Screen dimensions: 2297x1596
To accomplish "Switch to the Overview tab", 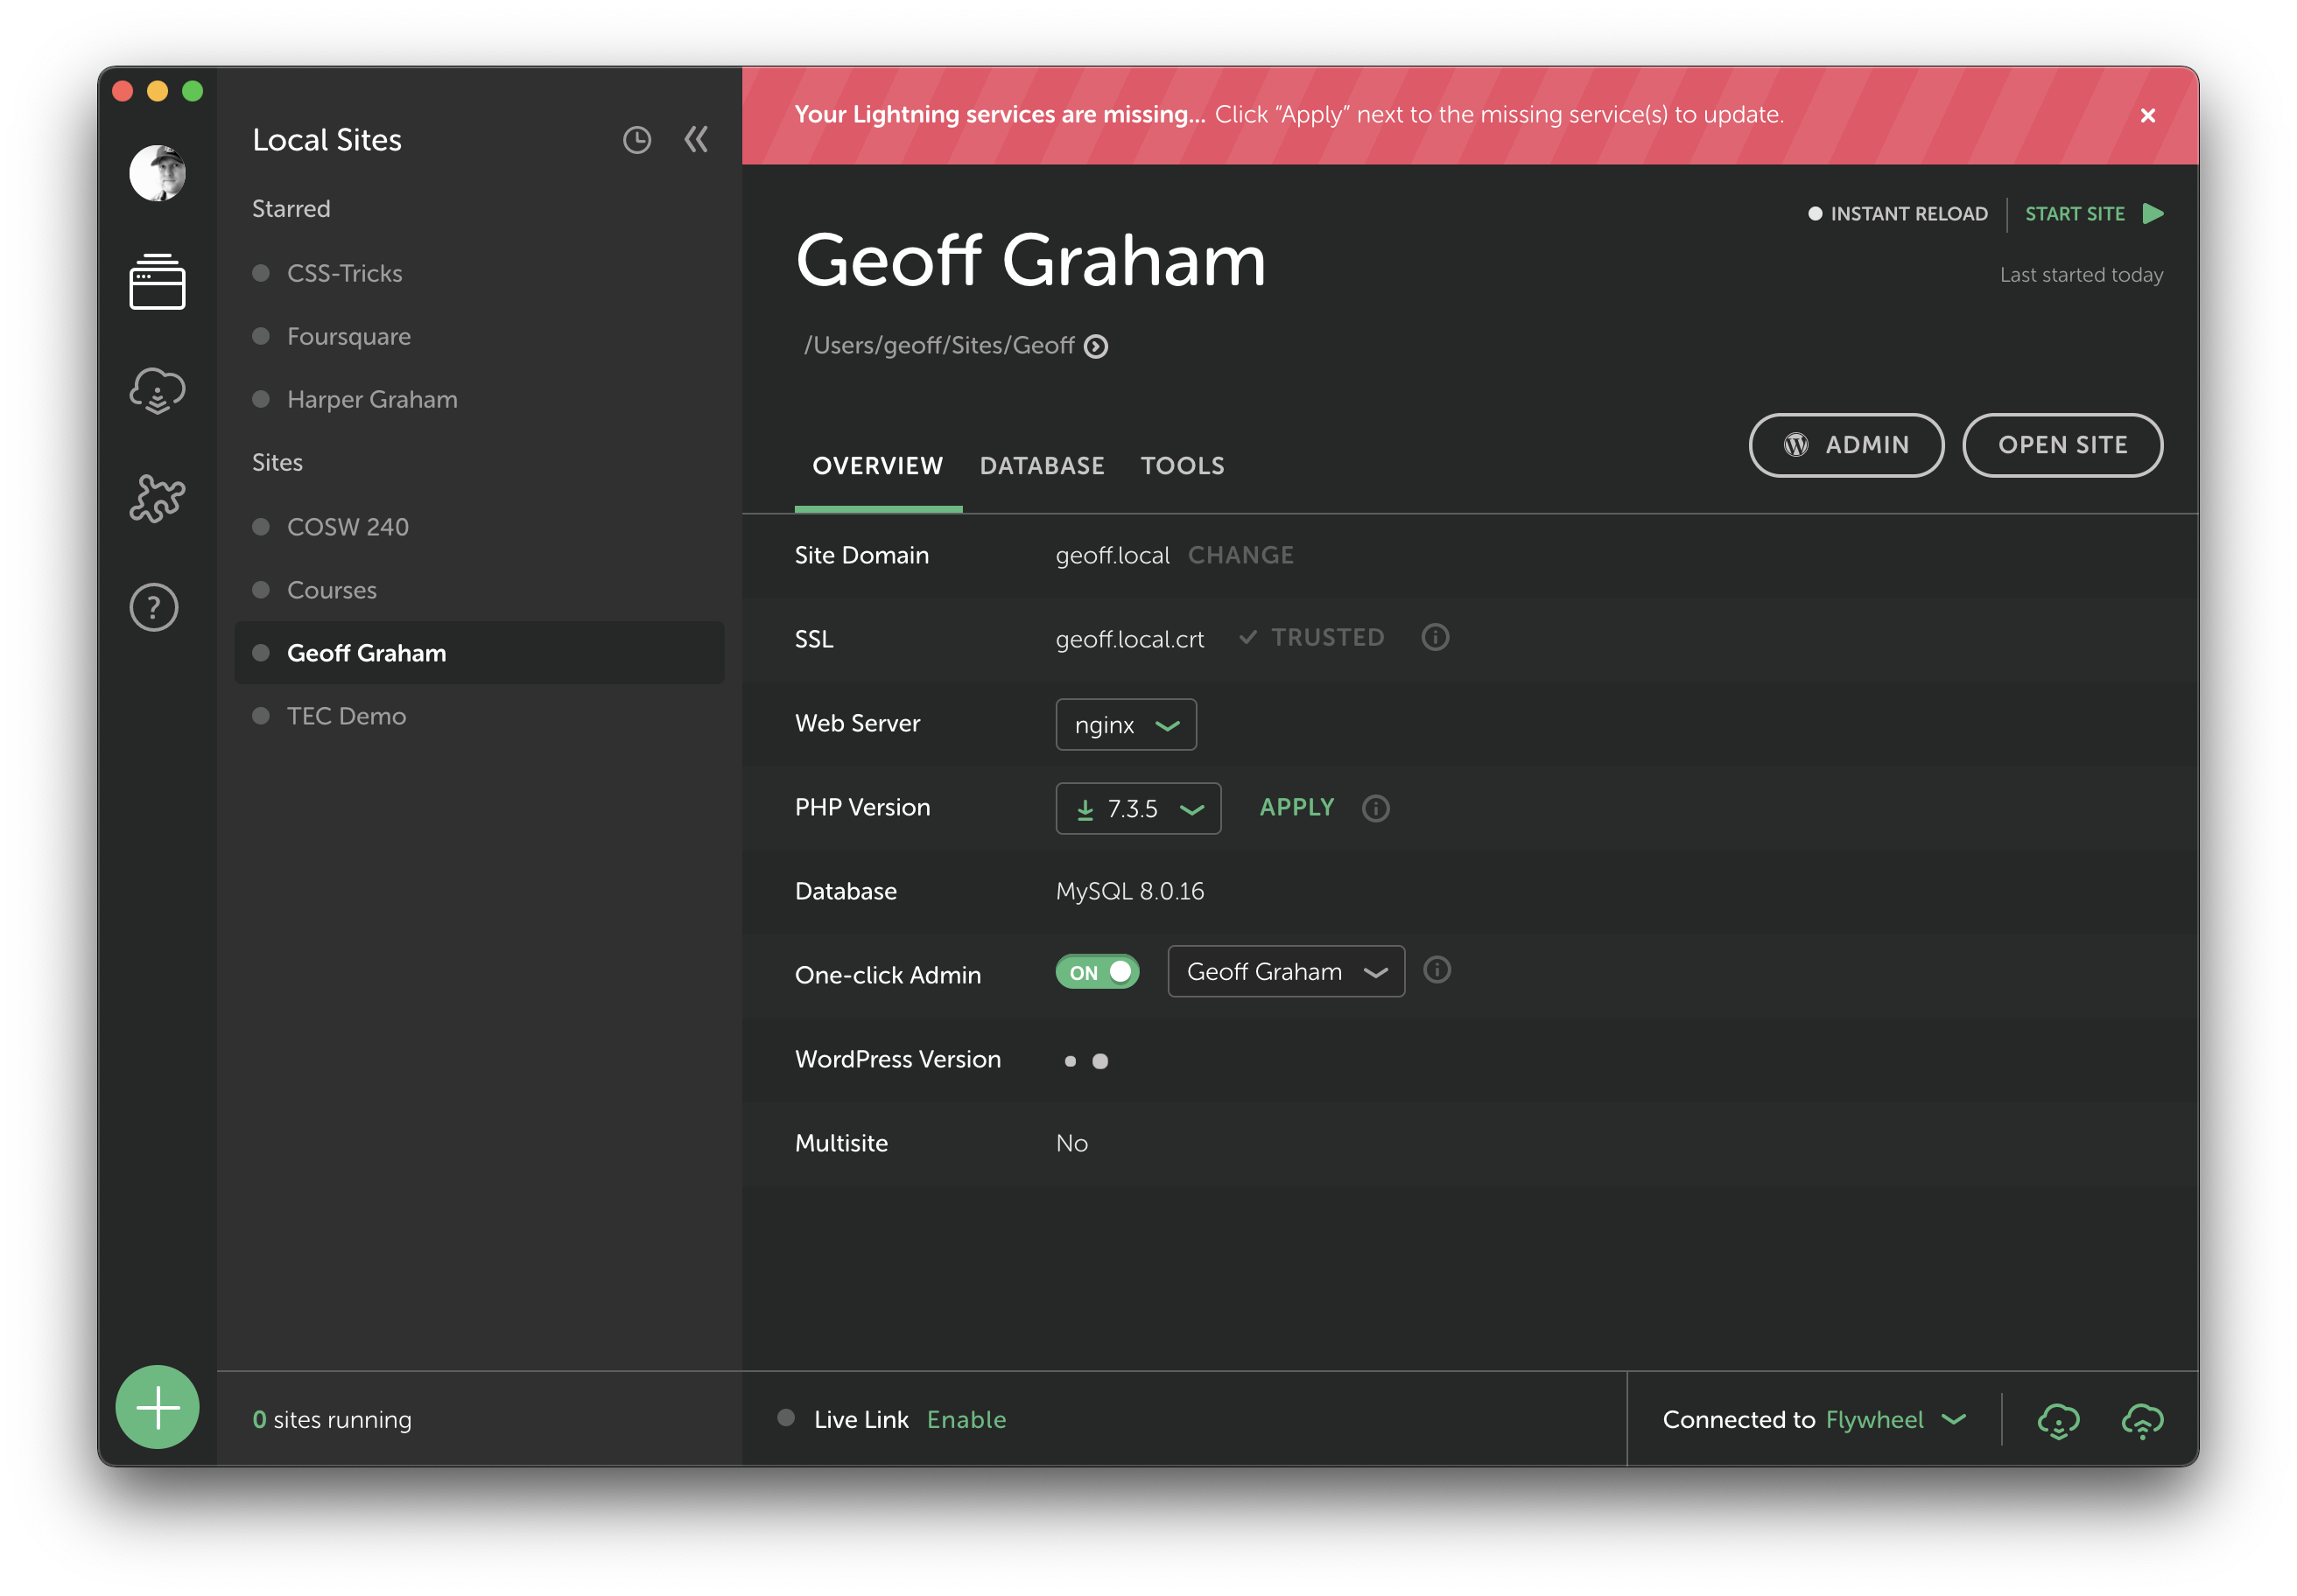I will tap(877, 466).
